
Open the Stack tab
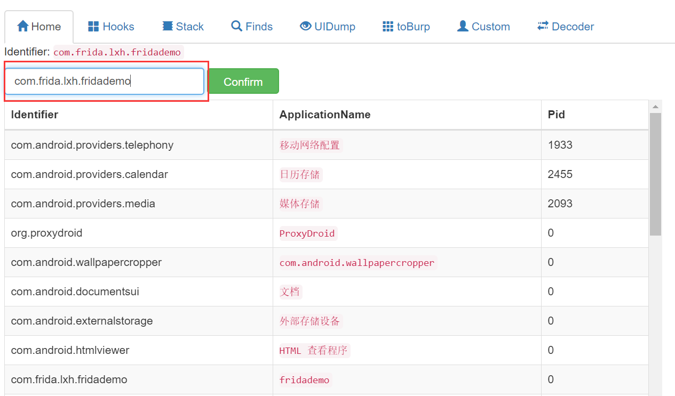[183, 27]
